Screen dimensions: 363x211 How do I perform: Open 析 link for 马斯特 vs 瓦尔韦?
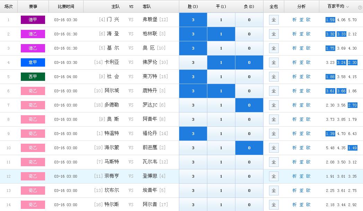coord(294,162)
